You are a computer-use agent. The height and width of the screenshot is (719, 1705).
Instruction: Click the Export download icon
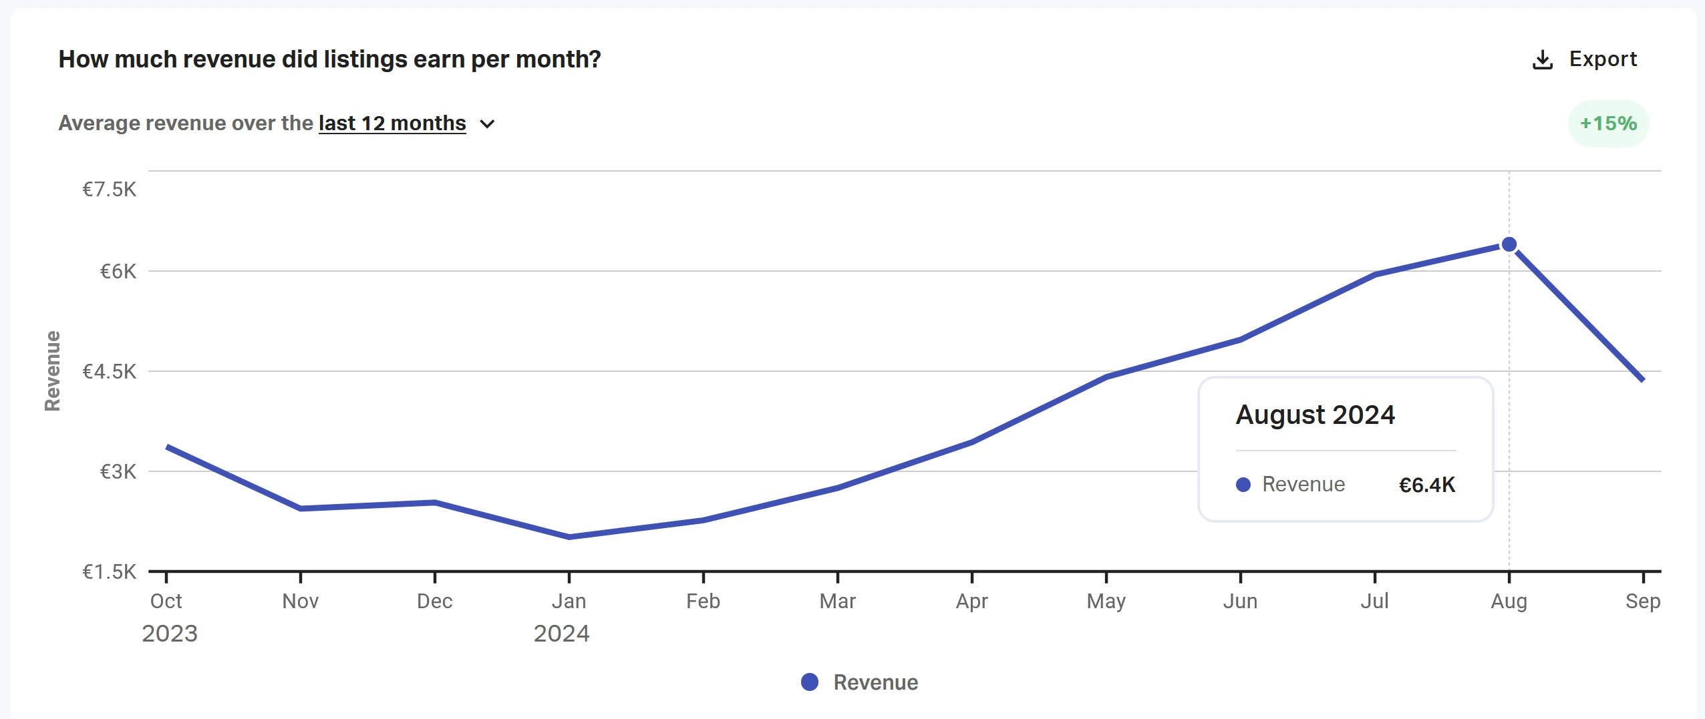(1542, 59)
